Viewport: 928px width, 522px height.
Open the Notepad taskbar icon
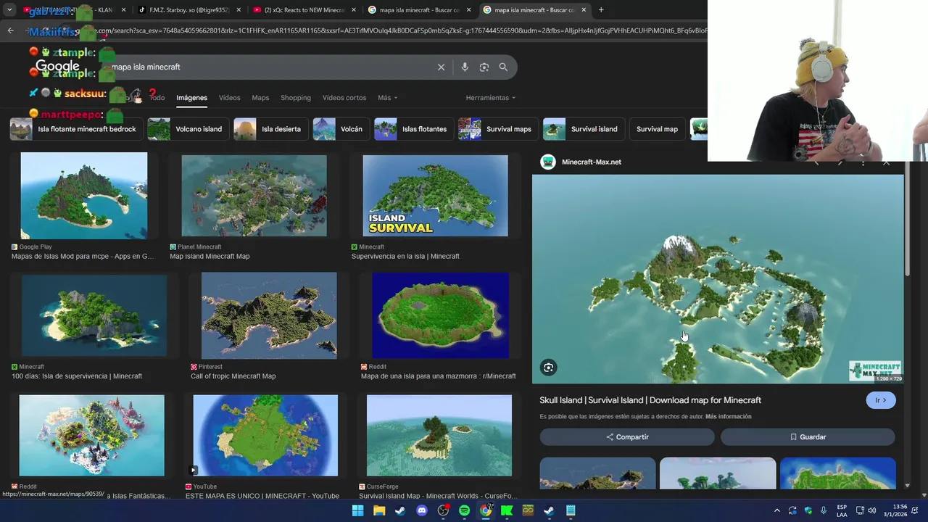[571, 510]
